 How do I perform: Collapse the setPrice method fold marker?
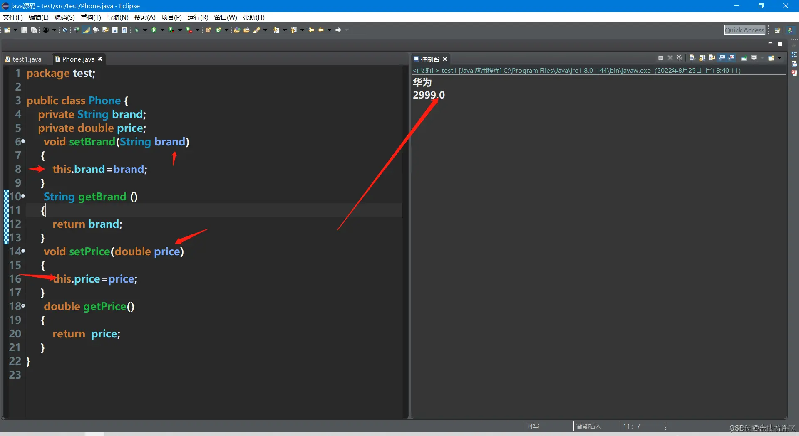click(23, 251)
